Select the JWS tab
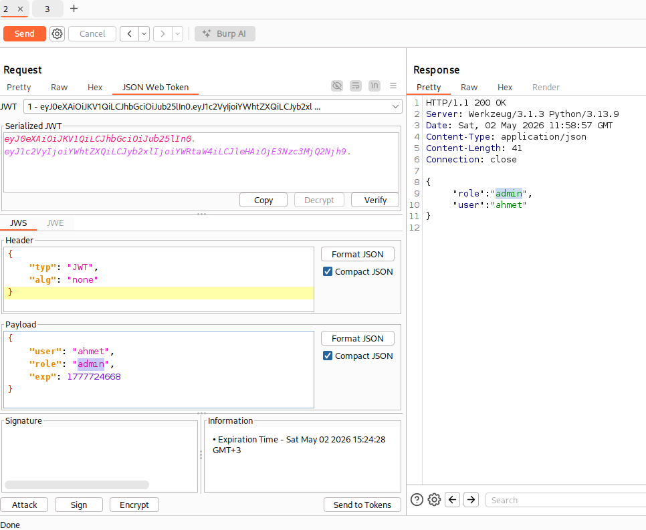This screenshot has height=530, width=646. 19,223
